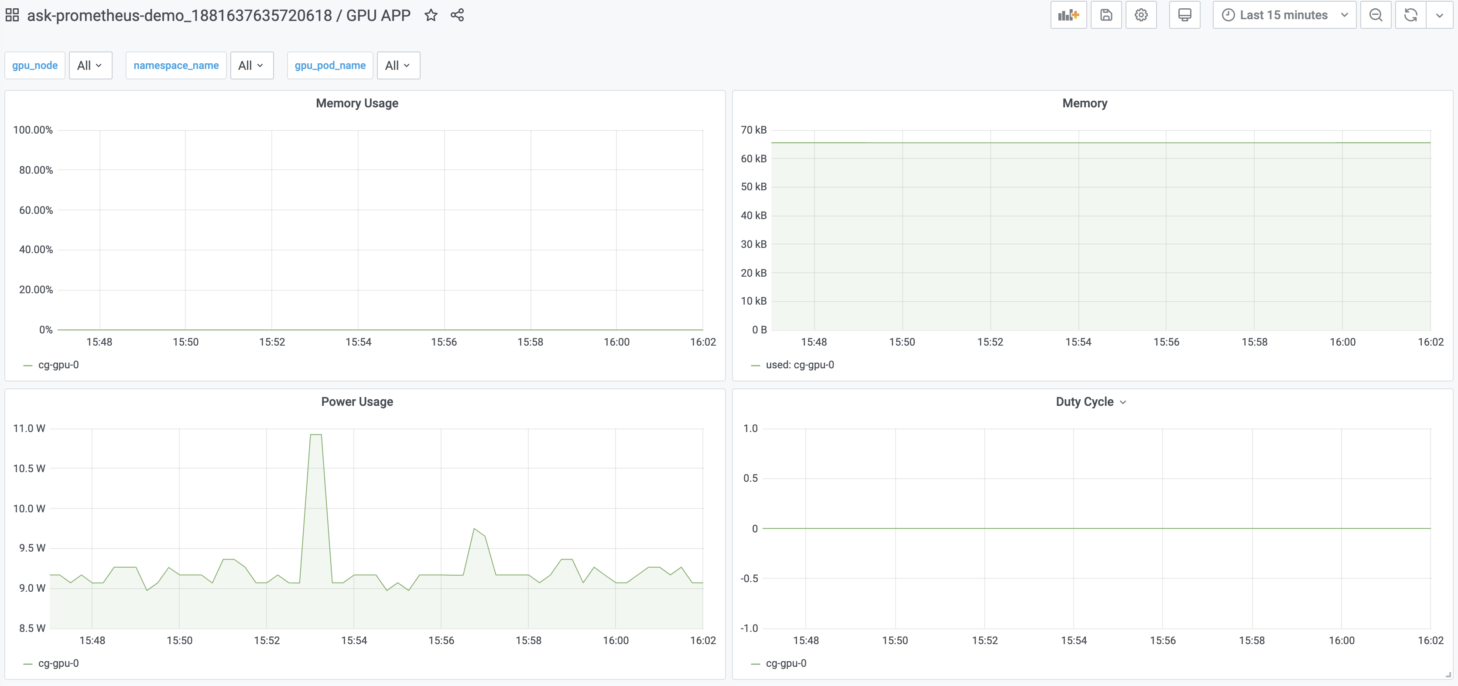Open ask-prometheus-demo folder breadcrumb
The width and height of the screenshot is (1458, 686).
coord(179,15)
